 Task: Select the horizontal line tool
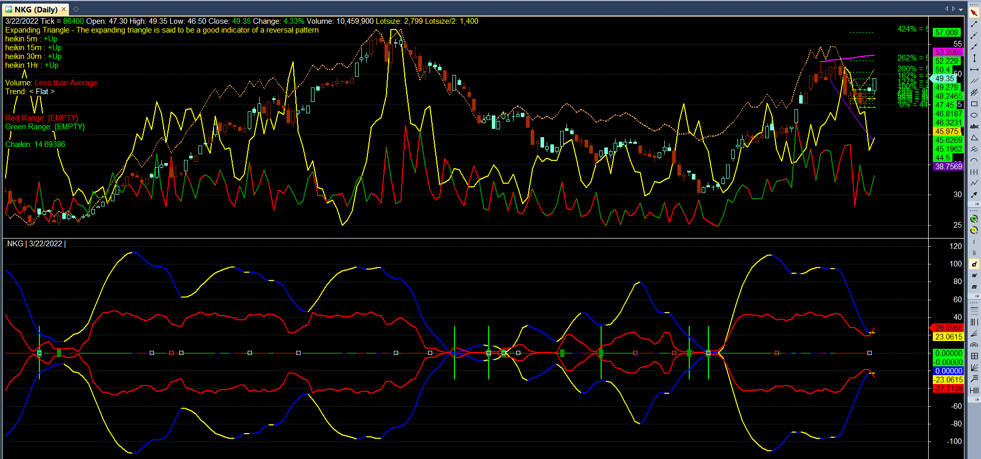[974, 70]
